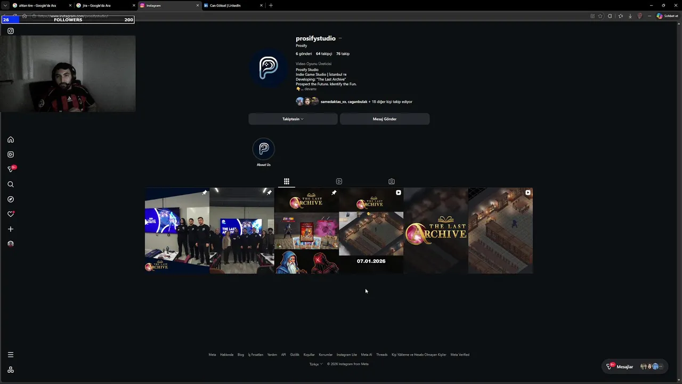The height and width of the screenshot is (384, 682).
Task: Click the browser Sohbet et button
Action: [667, 16]
